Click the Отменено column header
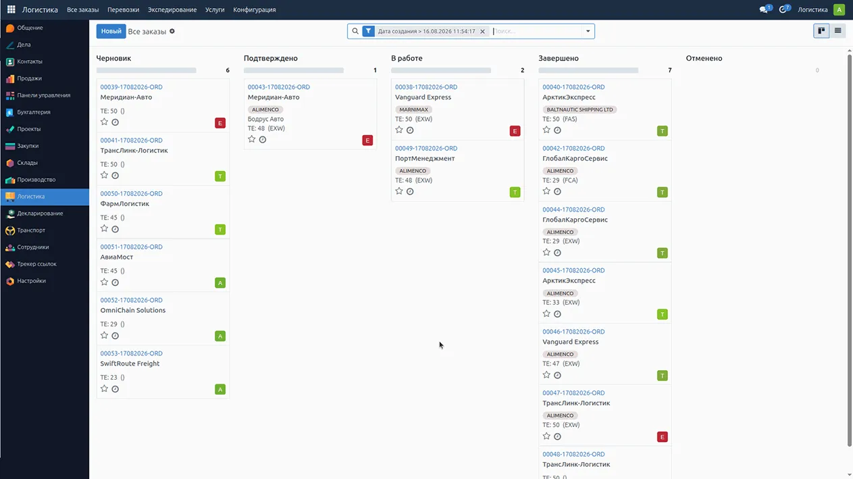The image size is (853, 479). tap(704, 58)
